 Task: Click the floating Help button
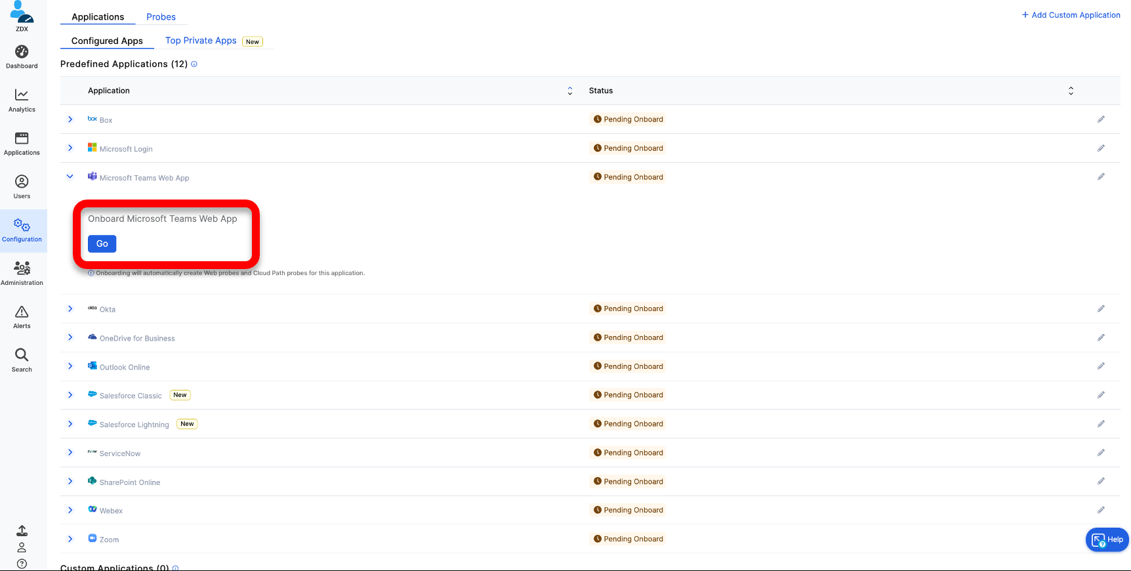[x=1107, y=539]
